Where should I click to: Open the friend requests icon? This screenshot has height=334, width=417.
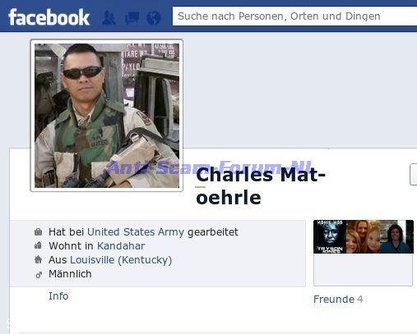[x=109, y=18]
